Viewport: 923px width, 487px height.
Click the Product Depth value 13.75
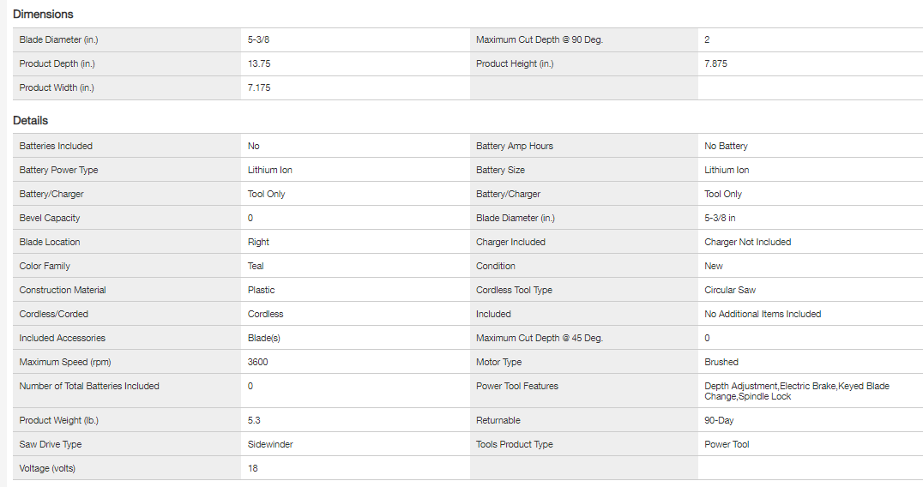click(x=260, y=63)
